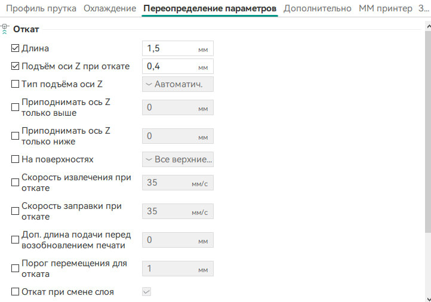
Task: Uncheck the Длина checkbox
Action: (15, 48)
